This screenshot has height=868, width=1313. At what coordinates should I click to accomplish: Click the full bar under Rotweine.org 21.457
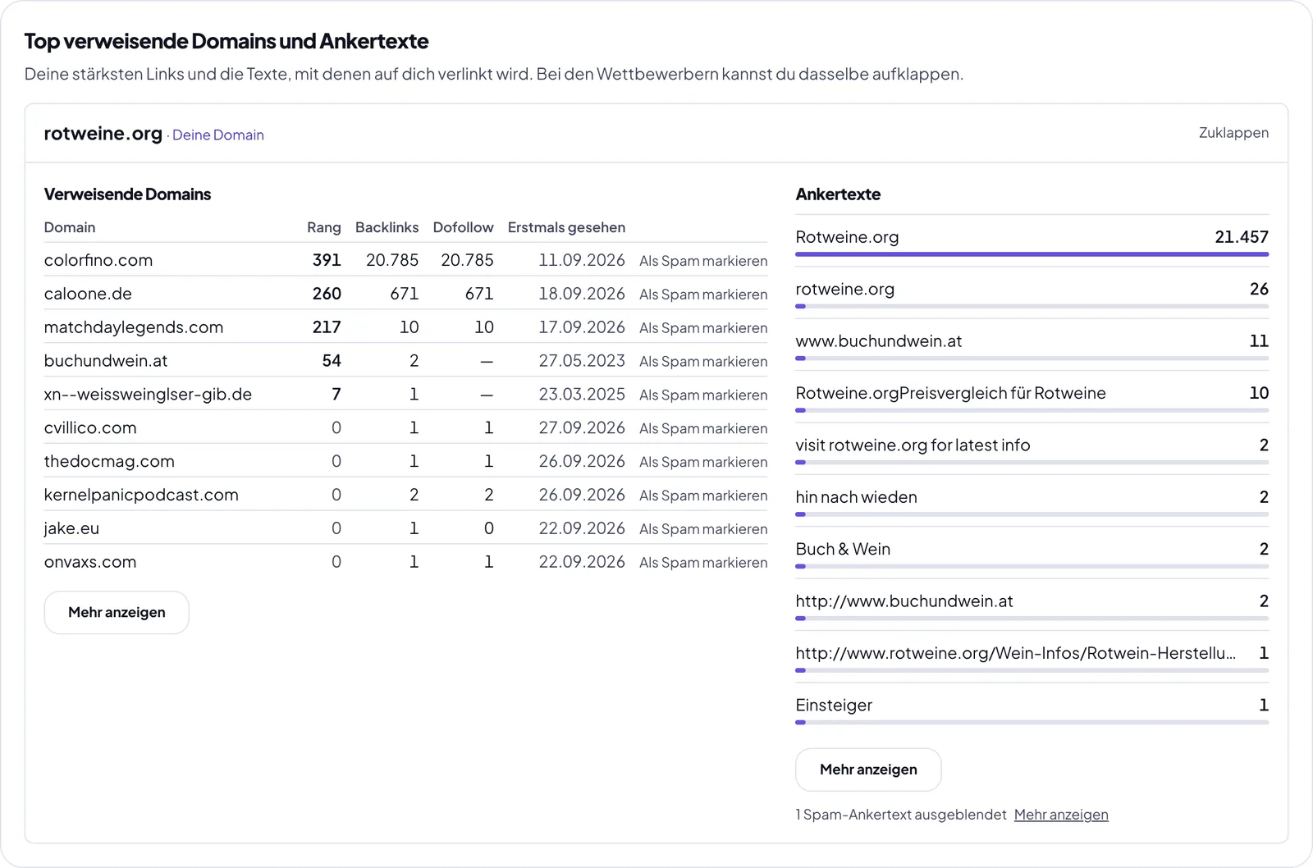pos(1032,254)
